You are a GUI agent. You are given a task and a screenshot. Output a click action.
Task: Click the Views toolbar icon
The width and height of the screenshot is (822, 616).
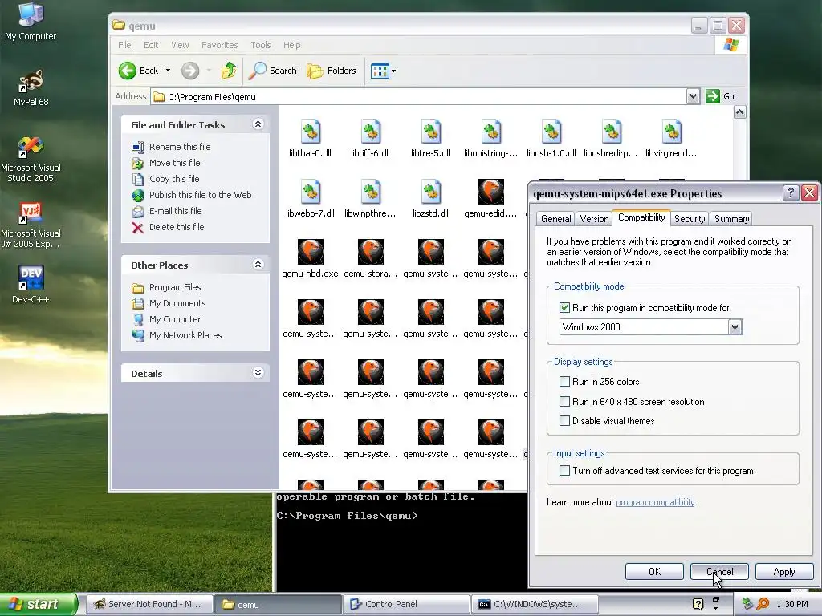point(380,71)
